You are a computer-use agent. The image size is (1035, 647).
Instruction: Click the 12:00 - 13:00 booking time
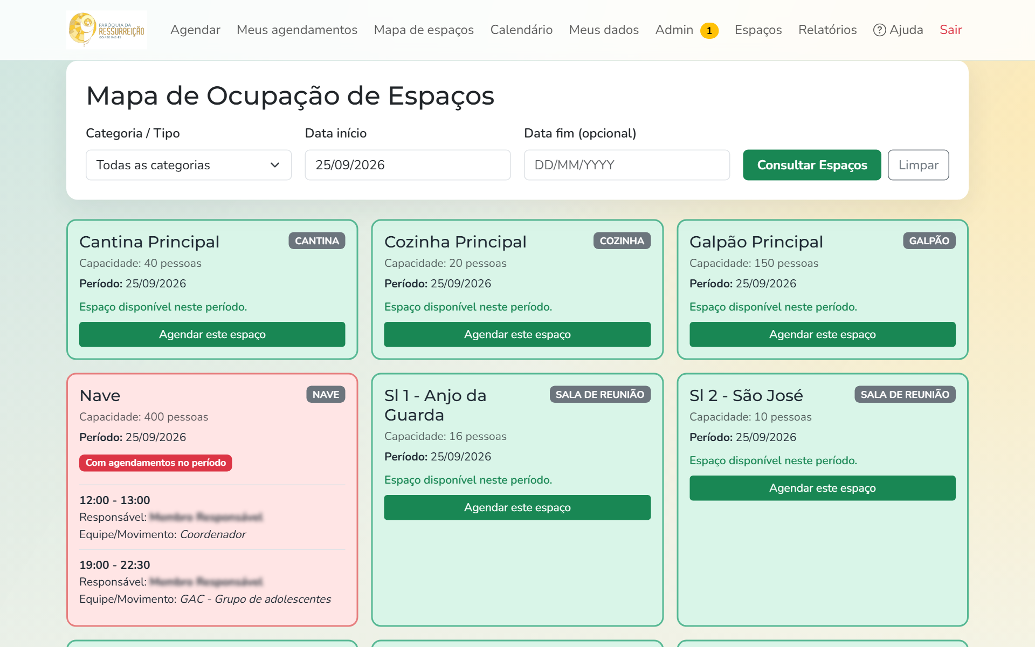tap(115, 500)
